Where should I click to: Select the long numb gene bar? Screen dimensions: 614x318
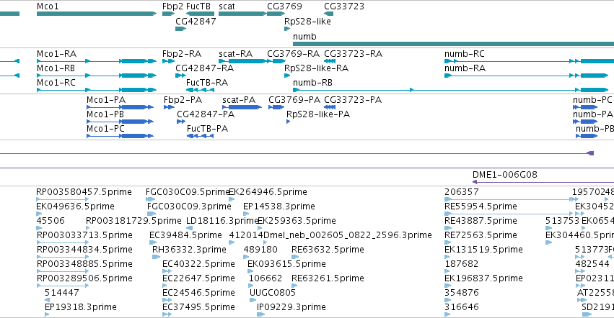[x=453, y=44]
